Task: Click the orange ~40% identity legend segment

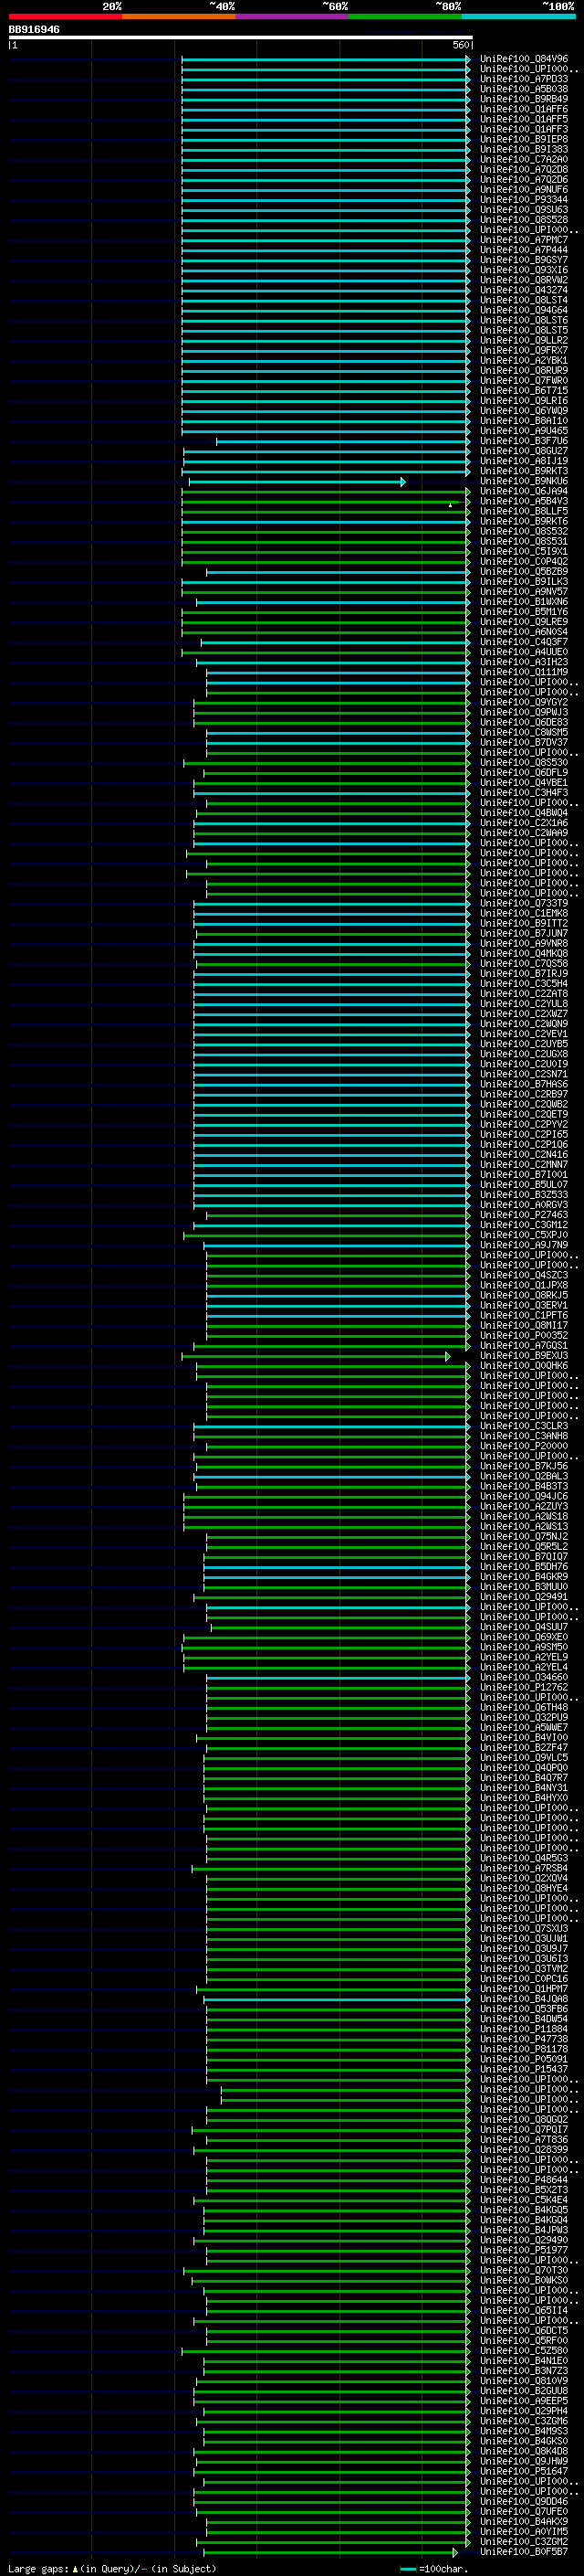Action: click(179, 16)
